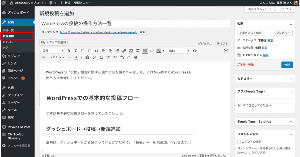Increase indent of paragraph
The height and width of the screenshot is (157, 300).
click(115, 57)
